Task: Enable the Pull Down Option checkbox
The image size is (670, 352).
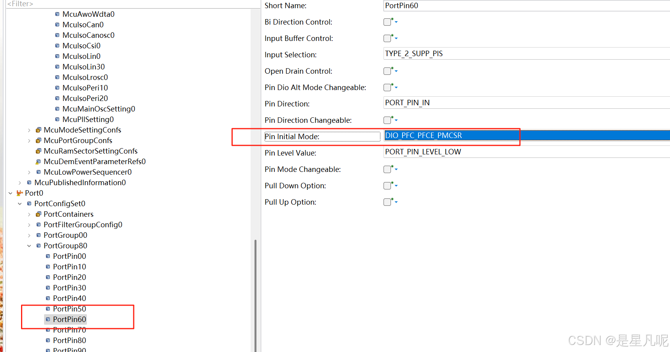Action: 387,186
